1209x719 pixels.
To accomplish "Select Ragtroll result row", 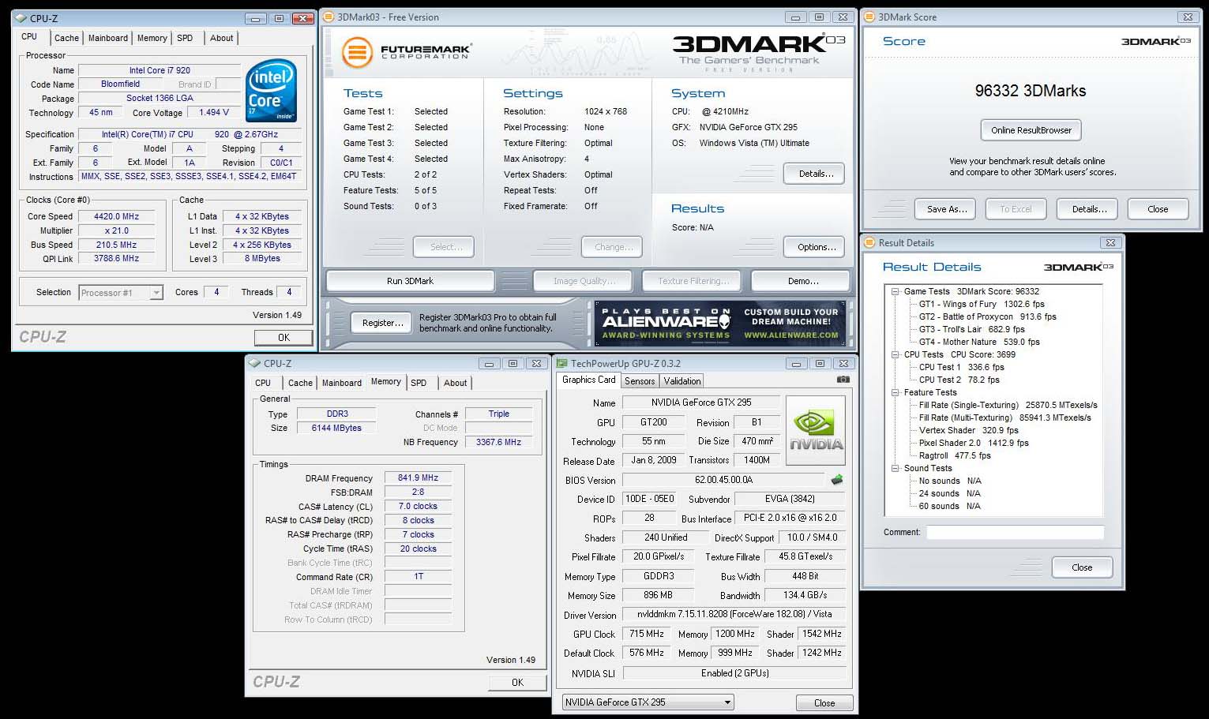I will (954, 455).
